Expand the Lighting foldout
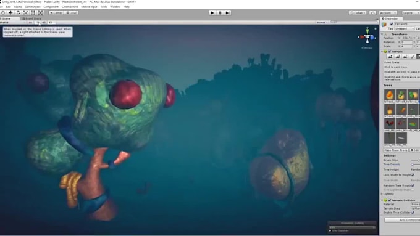The image size is (420, 236). coord(382,194)
